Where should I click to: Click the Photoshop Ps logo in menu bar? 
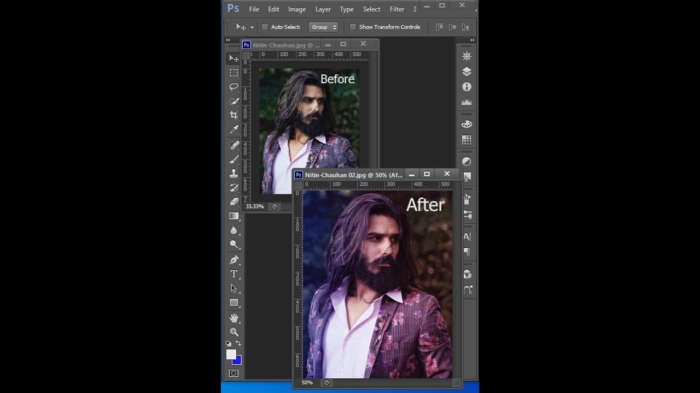233,8
